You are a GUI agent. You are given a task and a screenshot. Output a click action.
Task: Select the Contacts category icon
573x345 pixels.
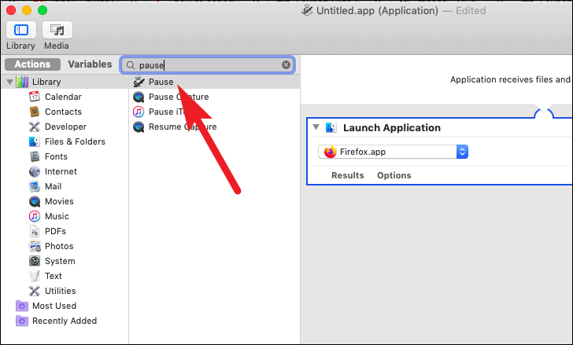(35, 112)
